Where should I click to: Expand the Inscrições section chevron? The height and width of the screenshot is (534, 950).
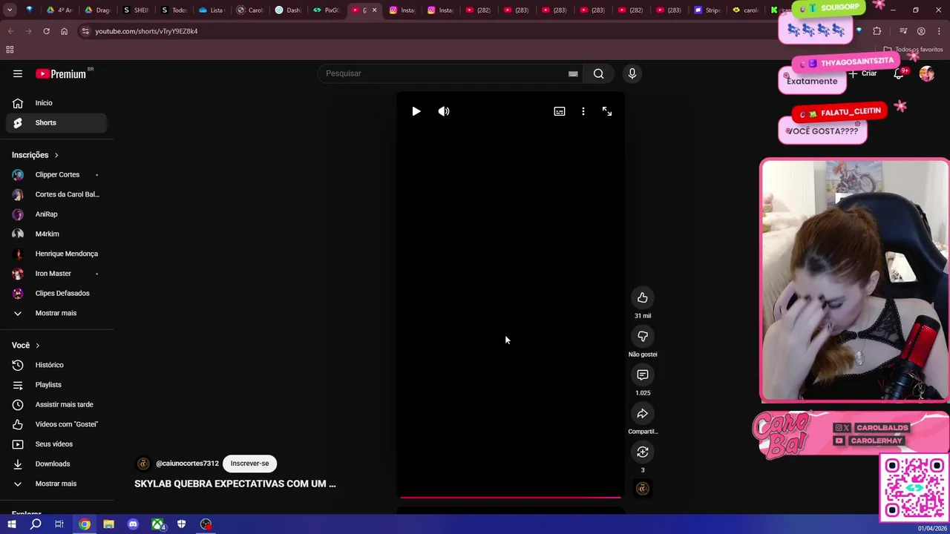(x=56, y=155)
